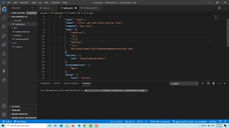The height and width of the screenshot is (128, 229).
Task: Open the MongoDB leaf view in the activity bar
Action: (4, 71)
